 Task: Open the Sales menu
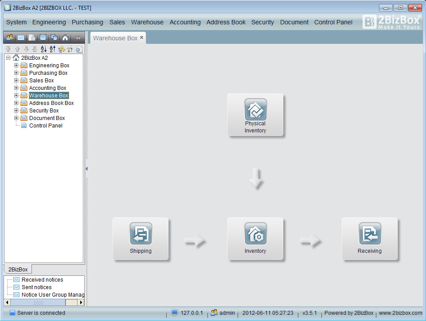(117, 22)
